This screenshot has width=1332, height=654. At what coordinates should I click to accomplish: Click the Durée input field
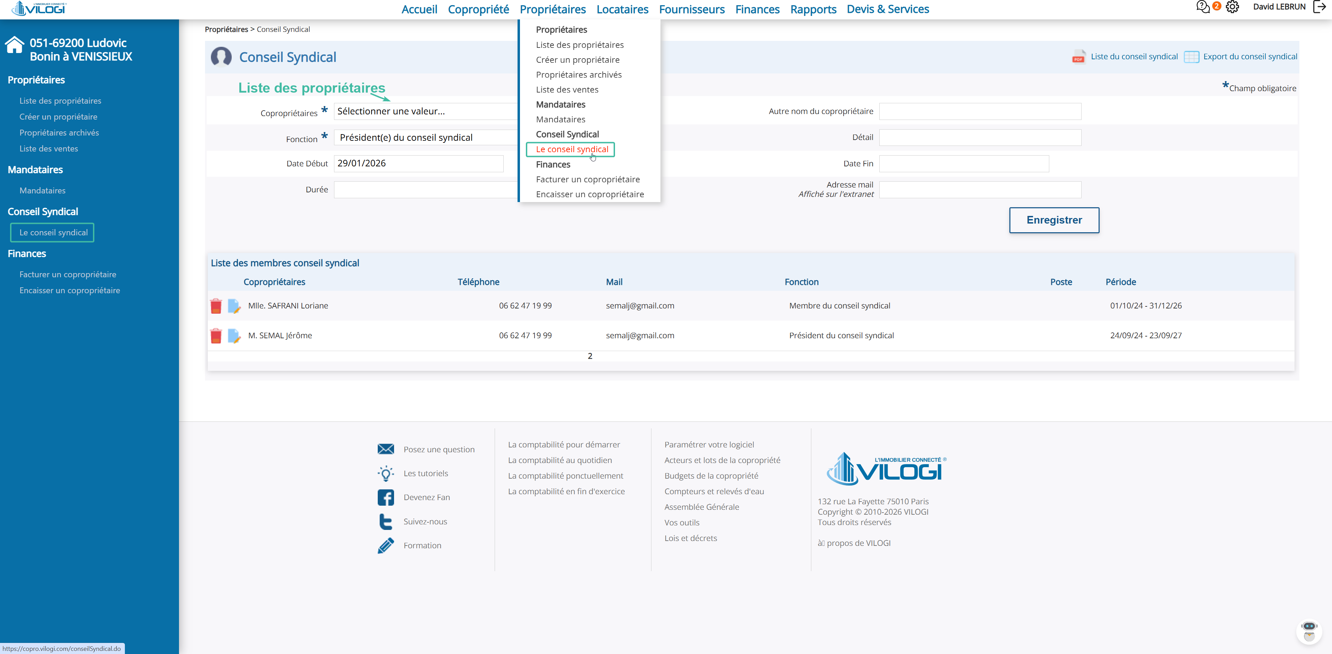click(426, 190)
